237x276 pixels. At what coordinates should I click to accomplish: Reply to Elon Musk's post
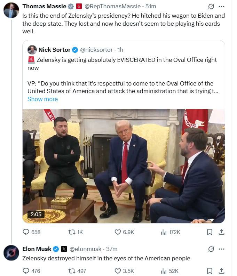click(26, 271)
